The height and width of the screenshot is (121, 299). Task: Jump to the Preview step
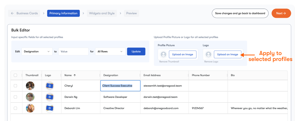[x=131, y=13]
